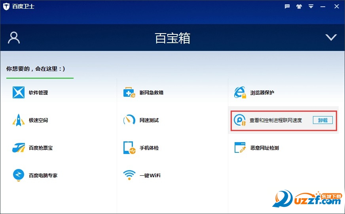
Task: Click the 百度电脑专家 lightning bulb icon
Action: pos(19,175)
